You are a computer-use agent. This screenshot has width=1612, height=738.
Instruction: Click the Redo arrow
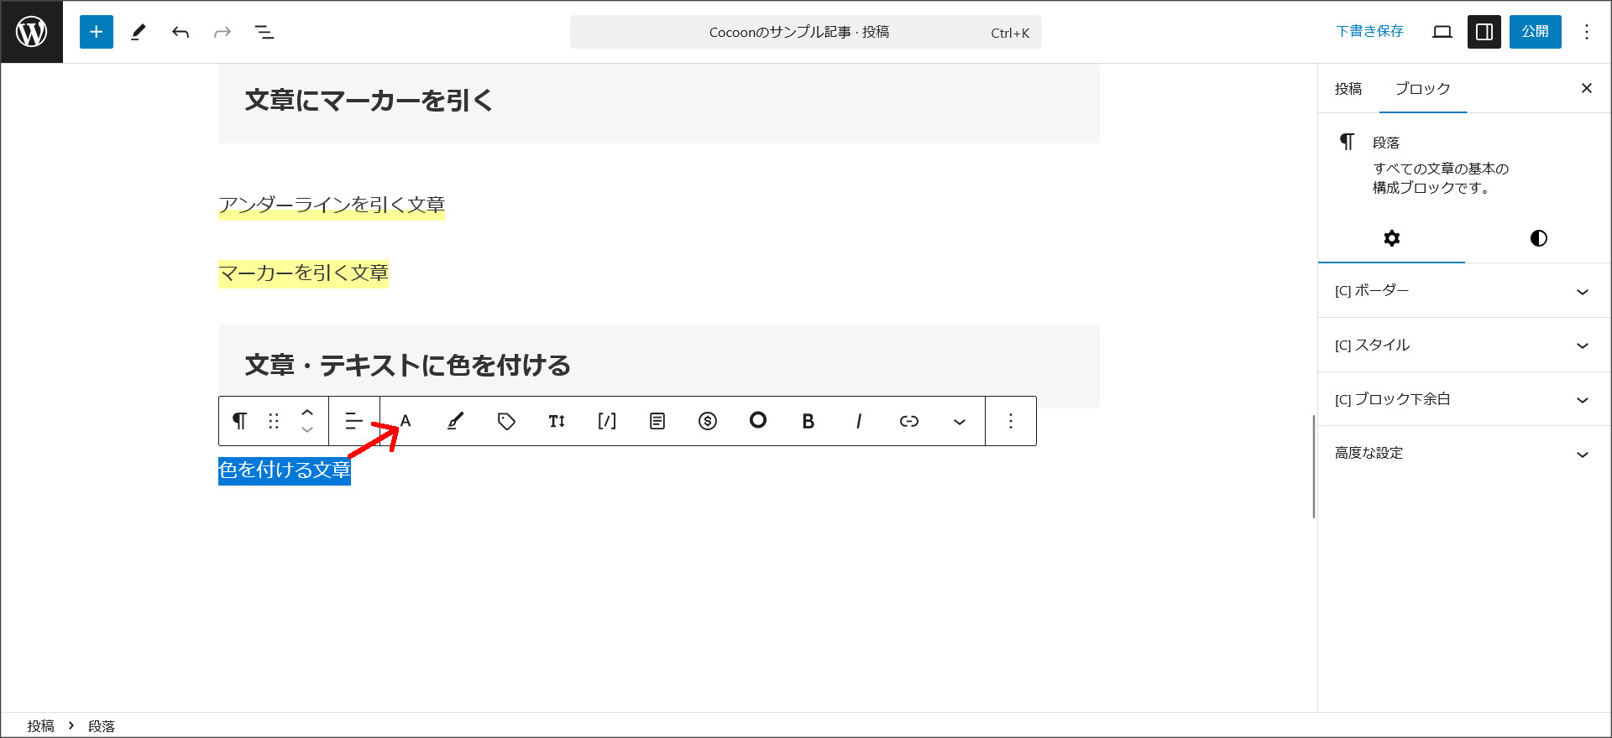[x=222, y=32]
